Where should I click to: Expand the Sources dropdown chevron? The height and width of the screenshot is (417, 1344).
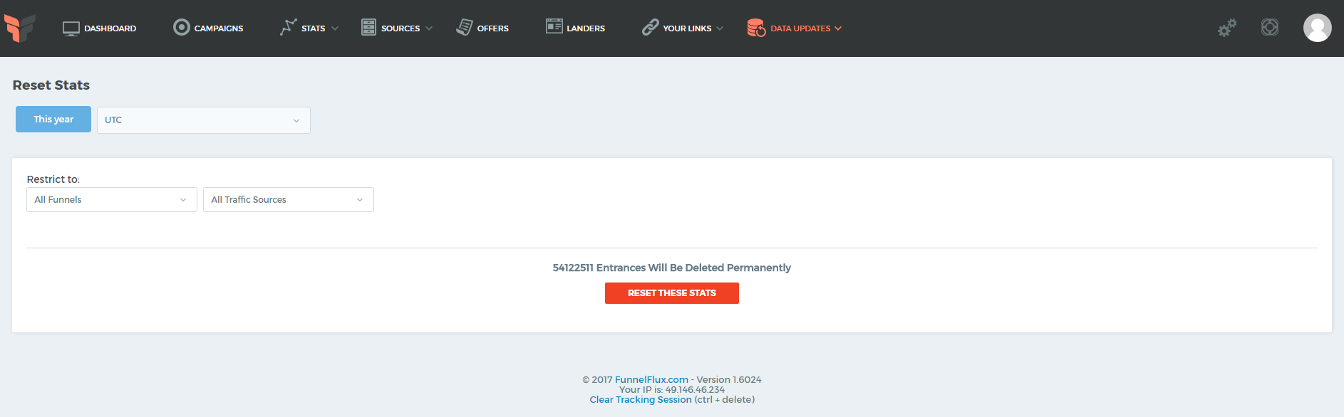429,28
